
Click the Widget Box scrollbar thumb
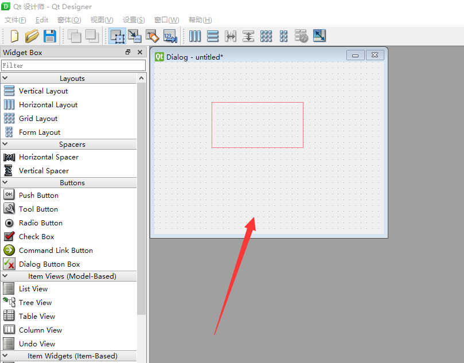point(141,198)
